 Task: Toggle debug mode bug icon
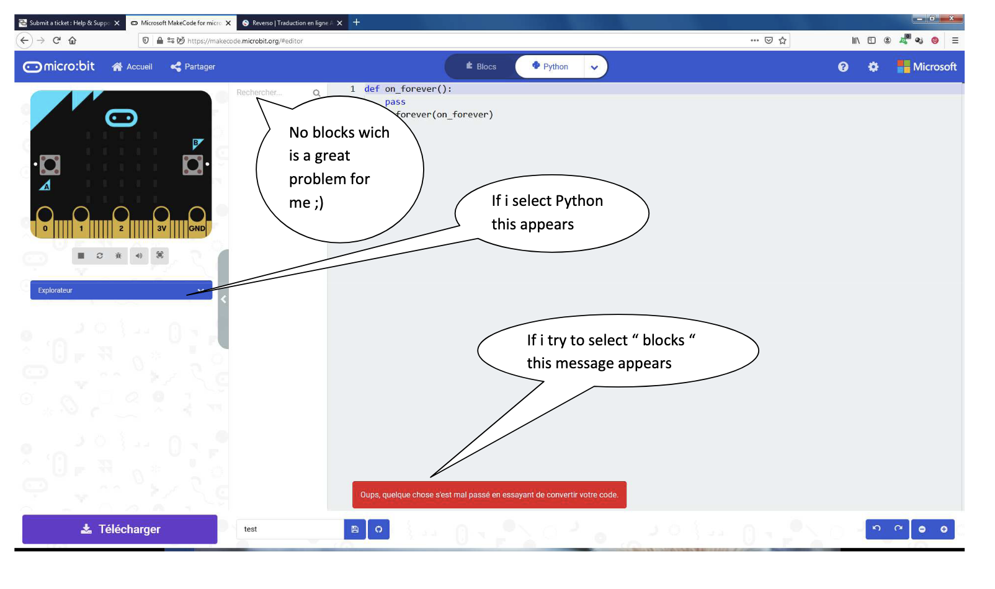point(118,255)
